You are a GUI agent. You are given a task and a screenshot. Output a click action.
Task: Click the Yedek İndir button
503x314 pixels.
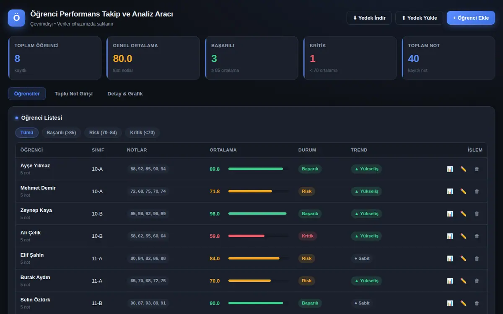coord(369,18)
